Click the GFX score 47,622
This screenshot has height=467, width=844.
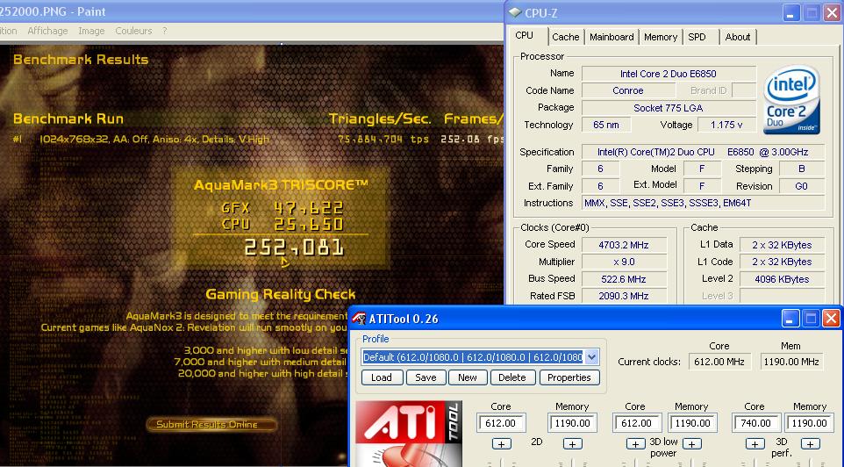pyautogui.click(x=309, y=208)
